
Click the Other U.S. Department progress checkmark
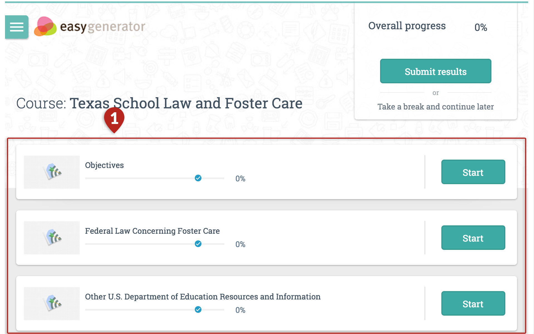(198, 309)
